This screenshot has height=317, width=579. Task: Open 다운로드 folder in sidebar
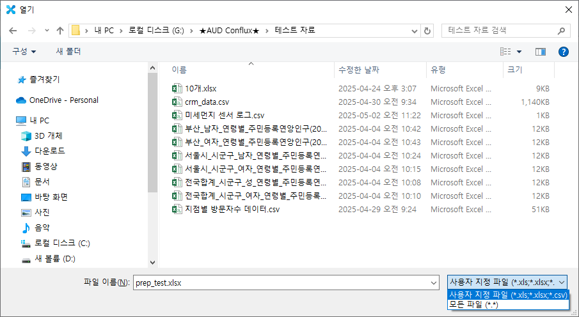43,151
